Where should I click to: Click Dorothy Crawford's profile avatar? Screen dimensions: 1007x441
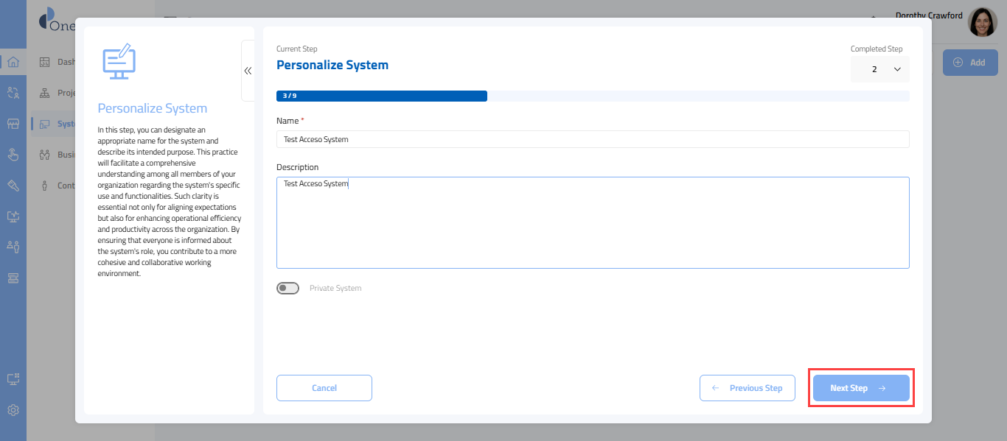[982, 22]
